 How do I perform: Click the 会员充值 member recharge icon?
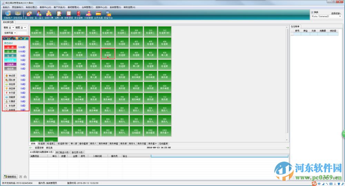tap(98, 15)
